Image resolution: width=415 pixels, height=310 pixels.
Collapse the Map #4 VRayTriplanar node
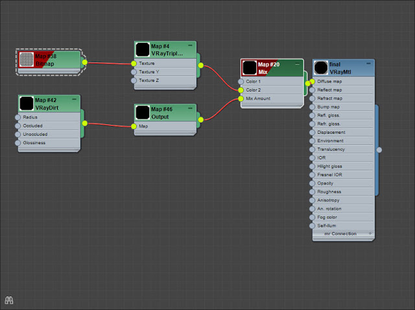click(x=190, y=45)
